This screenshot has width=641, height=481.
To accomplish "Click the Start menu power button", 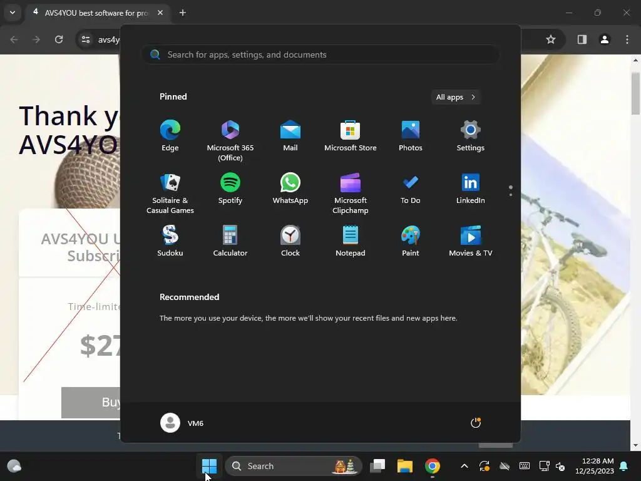I will [476, 423].
